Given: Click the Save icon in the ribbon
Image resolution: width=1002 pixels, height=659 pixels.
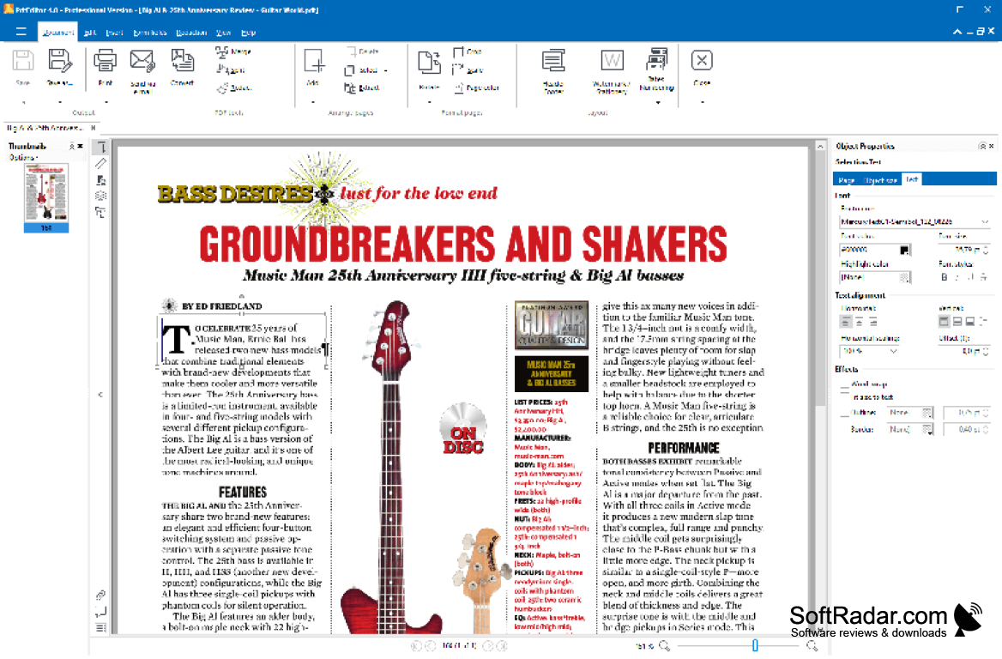Looking at the screenshot, I should [x=23, y=62].
